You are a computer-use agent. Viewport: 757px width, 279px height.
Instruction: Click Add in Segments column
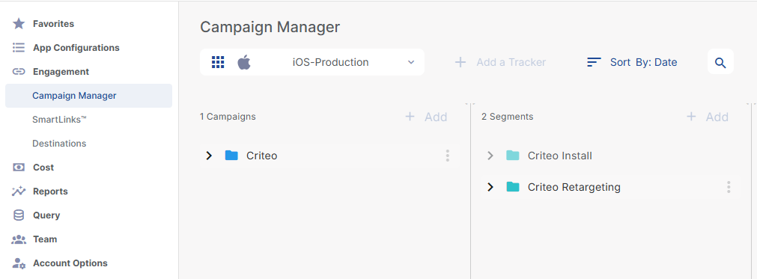708,117
